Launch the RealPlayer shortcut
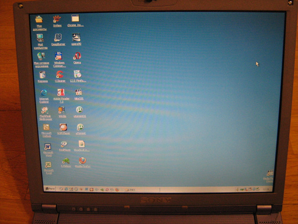The height and width of the screenshot is (224, 298). click(64, 144)
